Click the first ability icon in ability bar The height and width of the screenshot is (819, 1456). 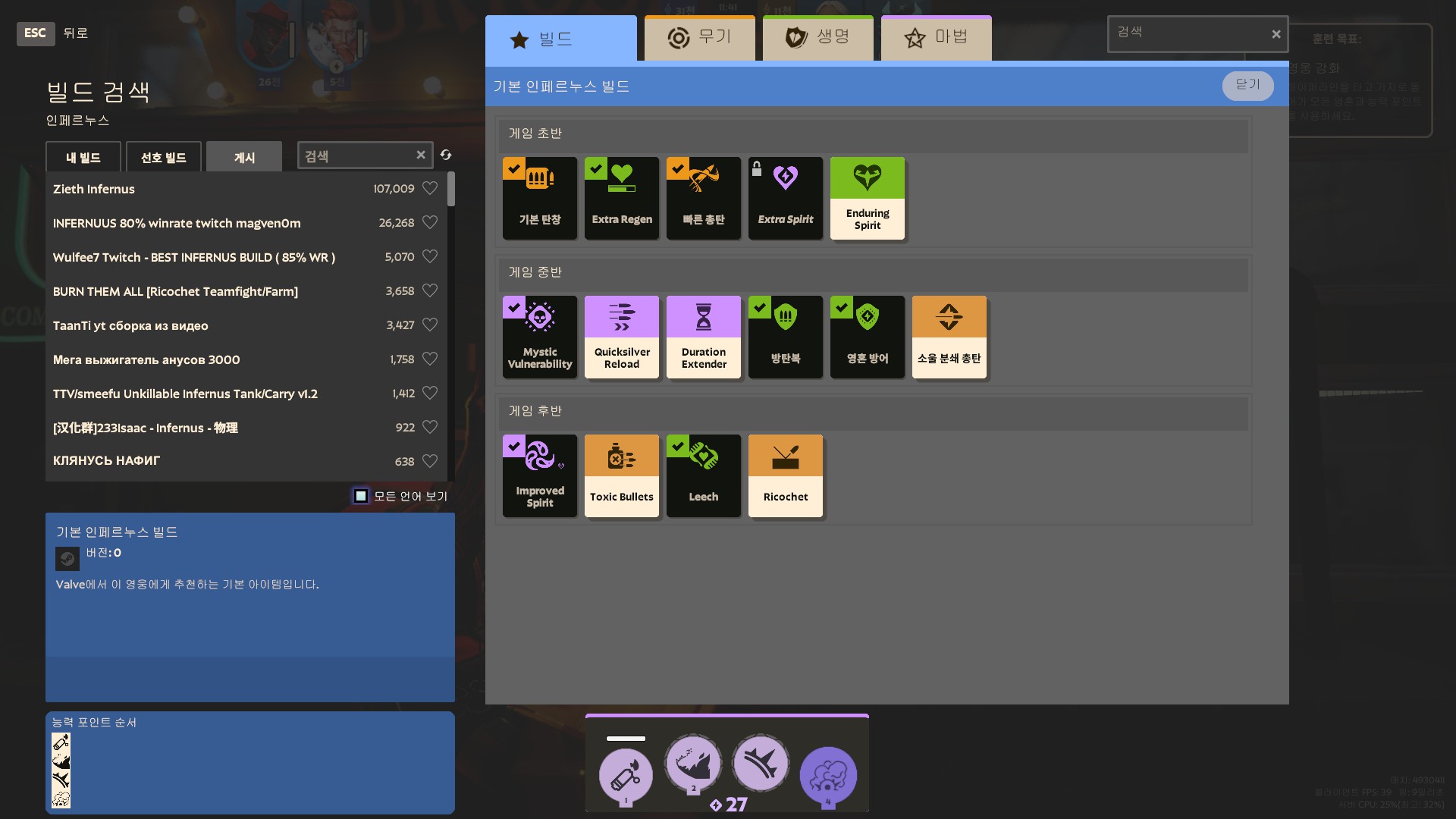point(626,775)
